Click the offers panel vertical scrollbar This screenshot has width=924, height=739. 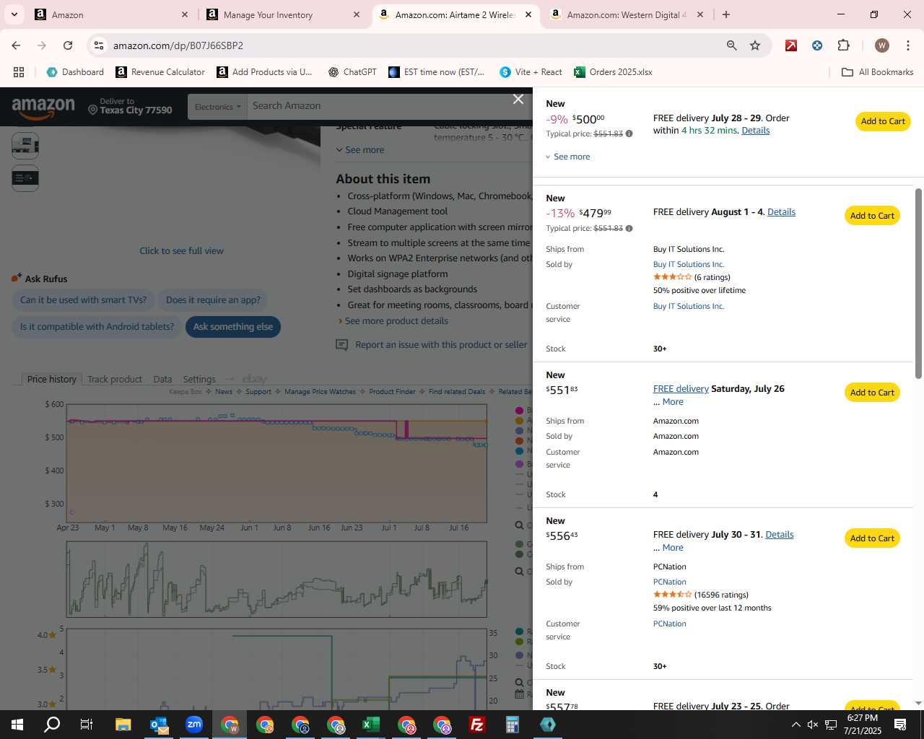918,283
